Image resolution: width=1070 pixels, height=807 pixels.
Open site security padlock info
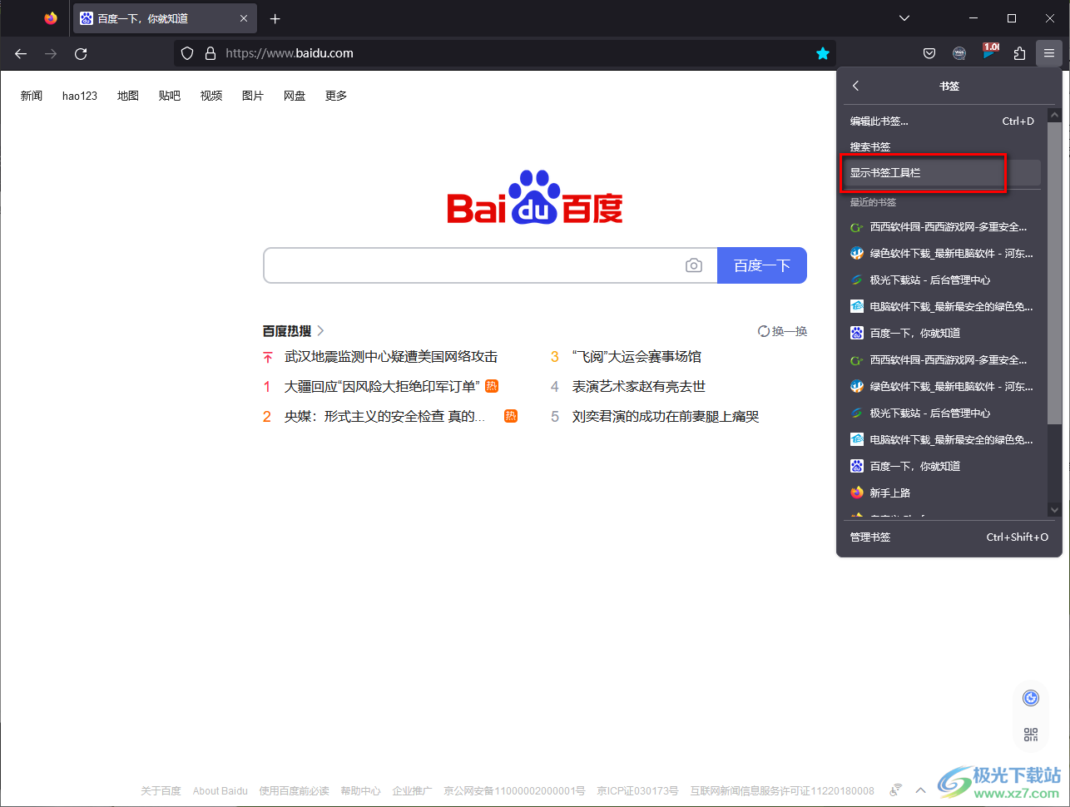[210, 53]
